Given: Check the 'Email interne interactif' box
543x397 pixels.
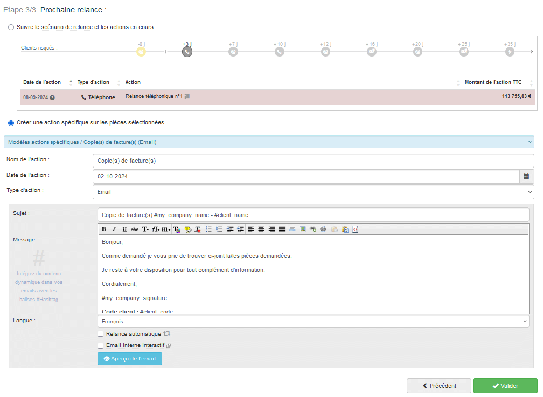Looking at the screenshot, I should [101, 346].
